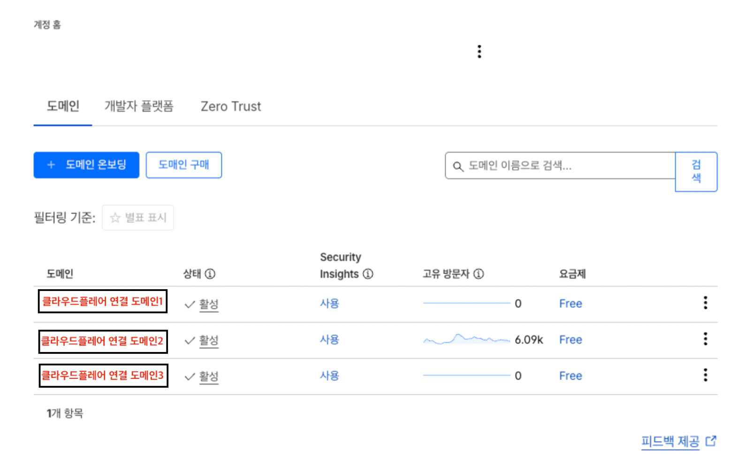
Task: Switch to the Zero Trust tab
Action: pos(231,107)
